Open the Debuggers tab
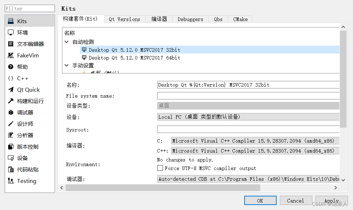Image resolution: width=353 pixels, height=210 pixels. (190, 19)
